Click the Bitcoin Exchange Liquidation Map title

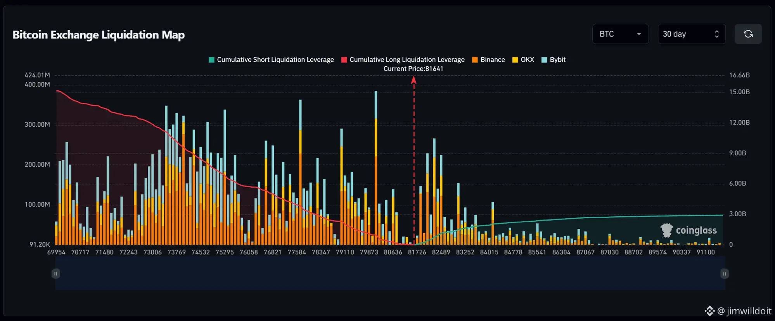tap(99, 35)
